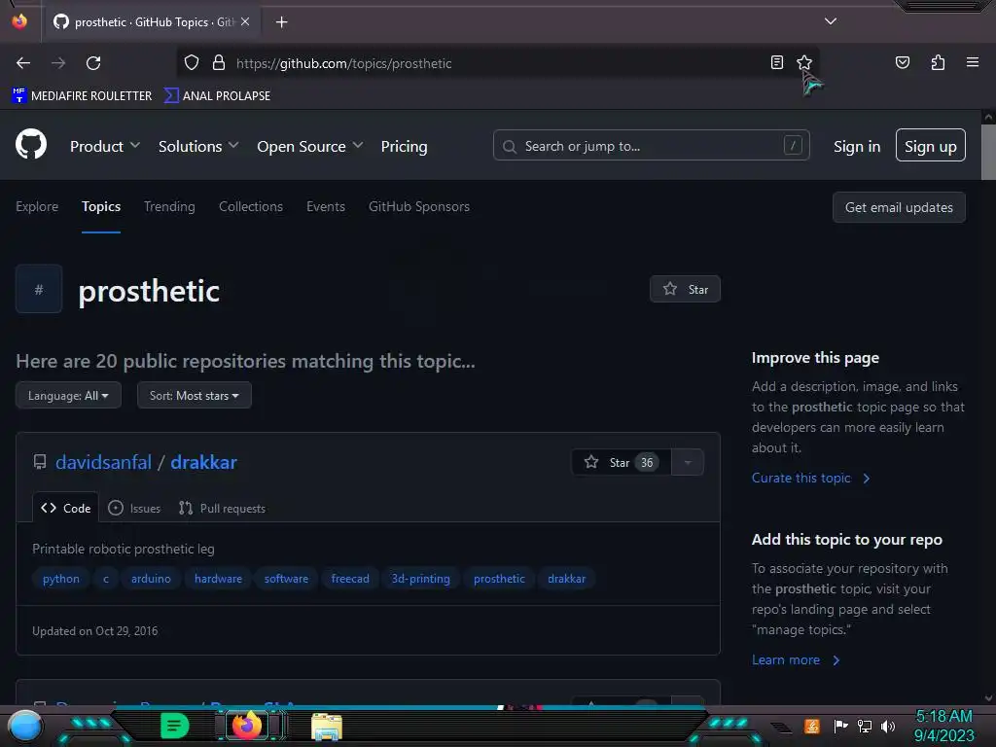The height and width of the screenshot is (747, 996).
Task: Open the Firefox extensions puzzle icon
Action: 938,62
